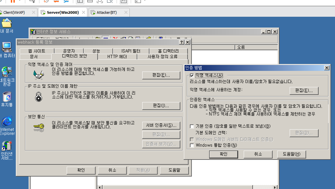This screenshot has height=189, width=335.
Task: Switch to the HTTP 헤더 tab
Action: pyautogui.click(x=117, y=56)
